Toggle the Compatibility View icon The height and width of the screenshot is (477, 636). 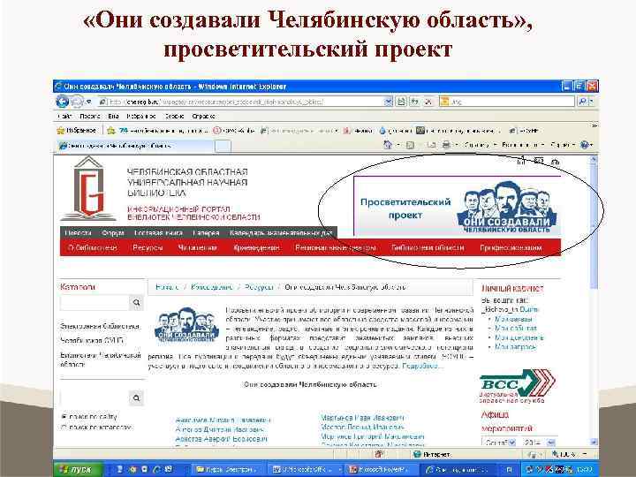[401, 102]
